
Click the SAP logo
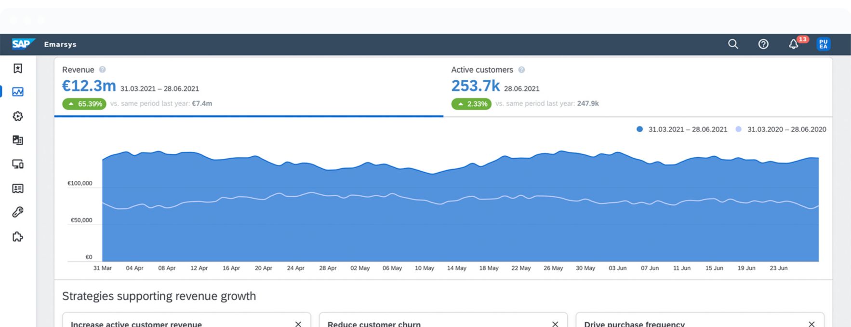[23, 44]
